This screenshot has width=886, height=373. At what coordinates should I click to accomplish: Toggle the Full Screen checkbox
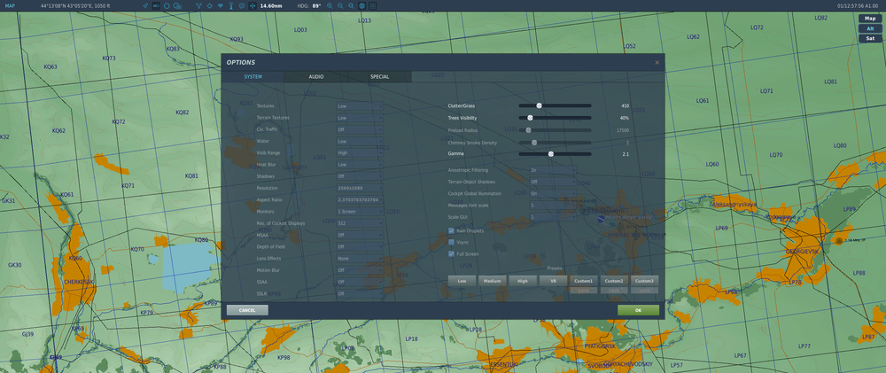click(452, 253)
